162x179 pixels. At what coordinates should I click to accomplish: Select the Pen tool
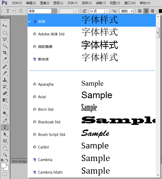click(x=5, y=121)
